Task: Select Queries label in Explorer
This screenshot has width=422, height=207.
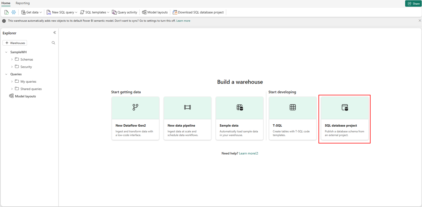Action: pyautogui.click(x=16, y=74)
